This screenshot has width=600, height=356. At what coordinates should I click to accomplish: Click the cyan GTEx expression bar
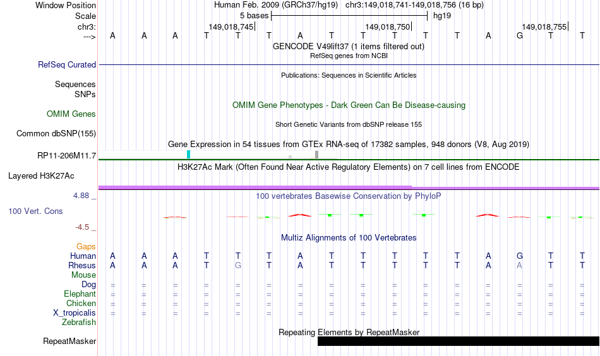pyautogui.click(x=188, y=155)
